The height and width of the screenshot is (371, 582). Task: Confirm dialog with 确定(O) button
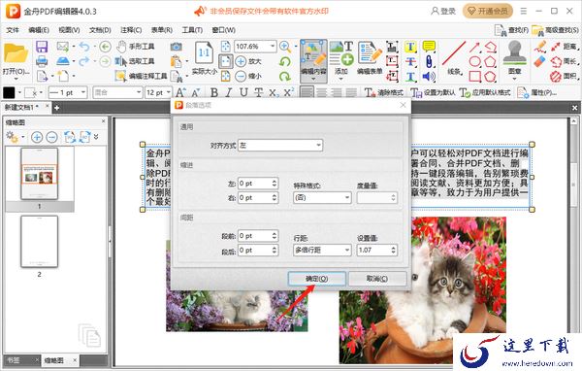316,279
